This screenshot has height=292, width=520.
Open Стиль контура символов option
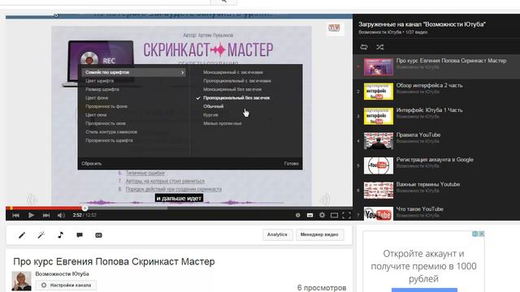tap(111, 132)
